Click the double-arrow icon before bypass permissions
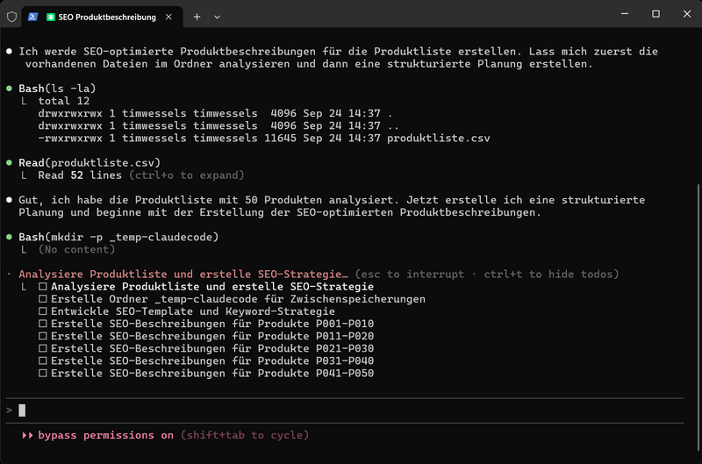Viewport: 702px width, 464px height. [28, 435]
